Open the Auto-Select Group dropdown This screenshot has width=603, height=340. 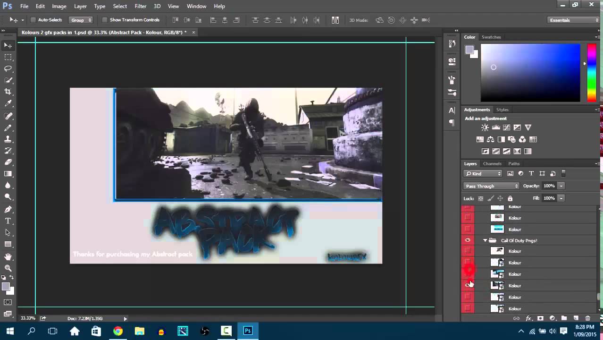click(81, 20)
